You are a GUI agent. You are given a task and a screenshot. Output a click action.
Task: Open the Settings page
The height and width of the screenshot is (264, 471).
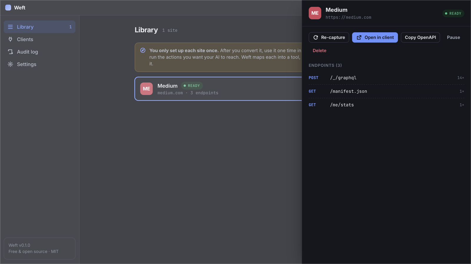coord(39,64)
